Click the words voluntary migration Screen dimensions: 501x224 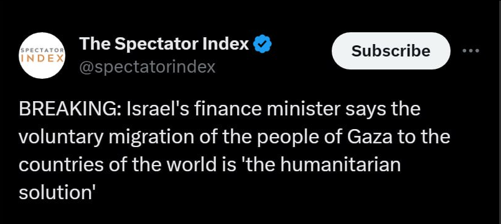coord(106,137)
